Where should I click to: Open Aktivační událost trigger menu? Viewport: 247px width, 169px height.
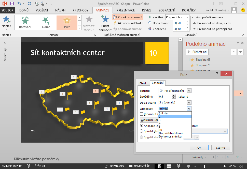[x=128, y=23]
